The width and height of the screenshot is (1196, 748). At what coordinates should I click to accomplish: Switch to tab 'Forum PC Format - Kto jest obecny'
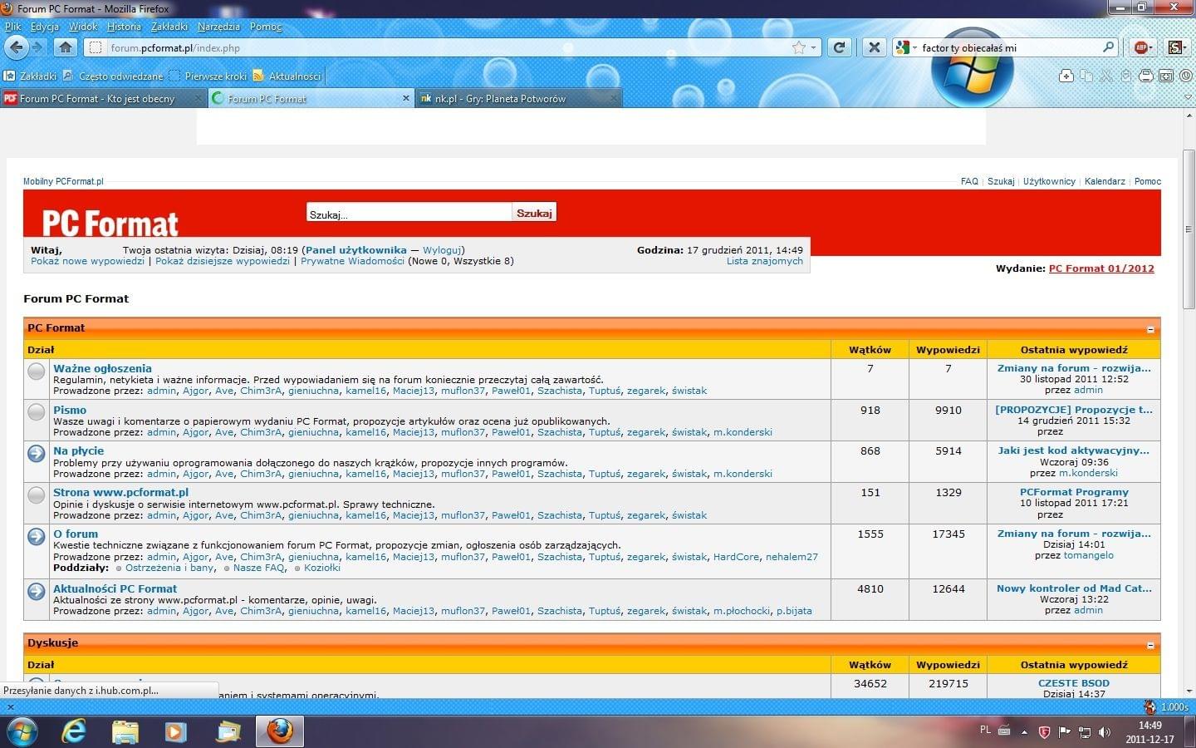point(104,98)
